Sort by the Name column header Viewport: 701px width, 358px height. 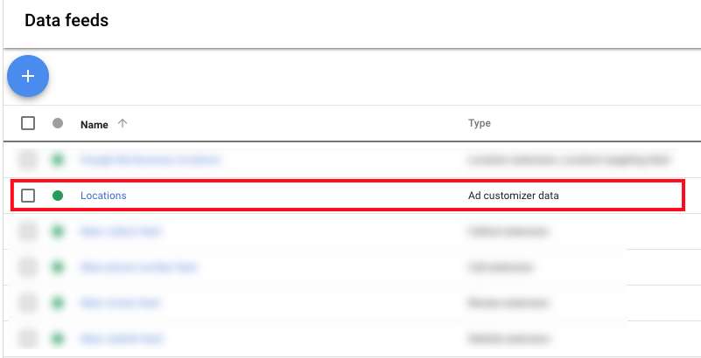coord(95,124)
